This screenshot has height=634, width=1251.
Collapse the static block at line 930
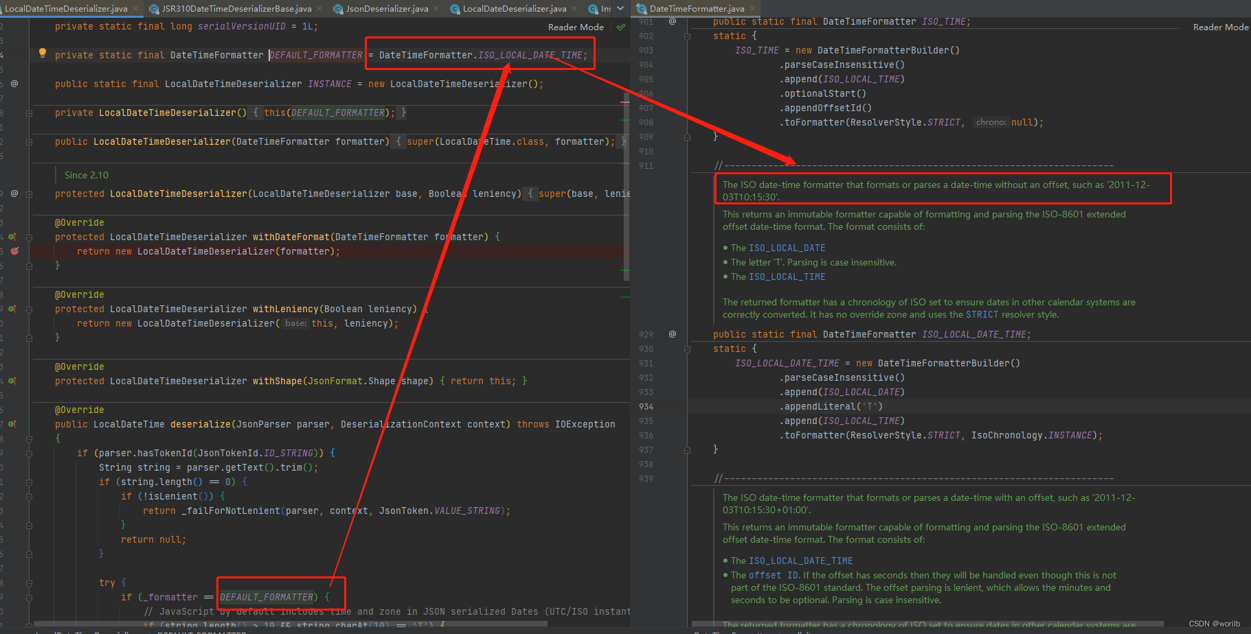tap(687, 349)
